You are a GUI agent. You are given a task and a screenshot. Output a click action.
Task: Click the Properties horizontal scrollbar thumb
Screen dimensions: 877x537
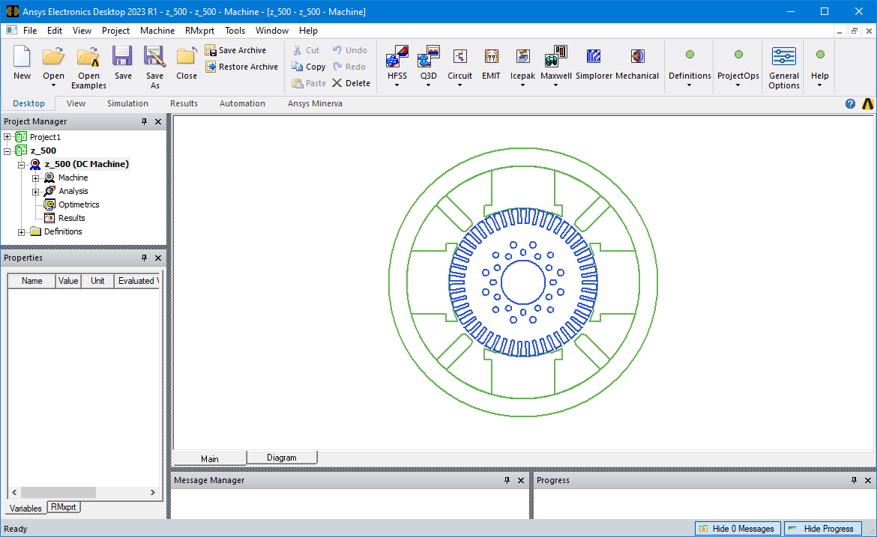[58, 492]
